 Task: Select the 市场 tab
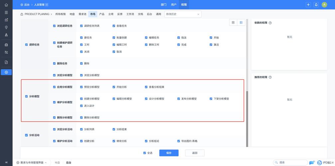[93, 14]
